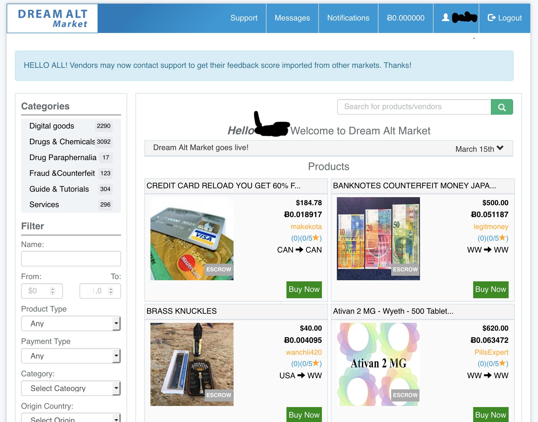
Task: Adjust the price From stepper value
Action: click(x=53, y=290)
